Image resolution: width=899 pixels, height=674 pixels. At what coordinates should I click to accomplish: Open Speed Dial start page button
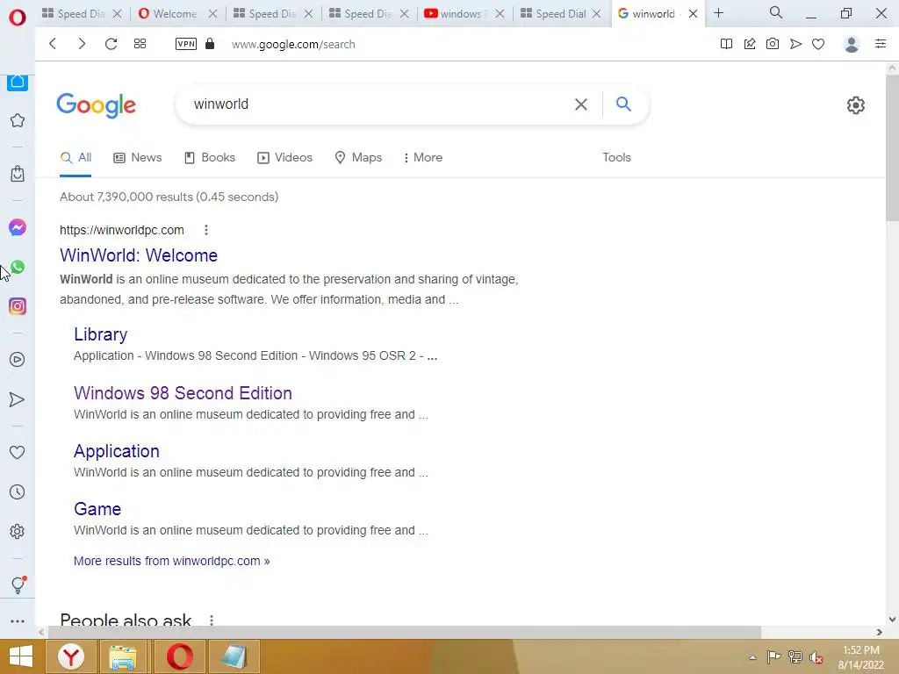pyautogui.click(x=140, y=44)
